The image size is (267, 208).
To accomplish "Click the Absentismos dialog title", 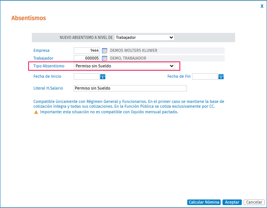I will pos(29,18).
